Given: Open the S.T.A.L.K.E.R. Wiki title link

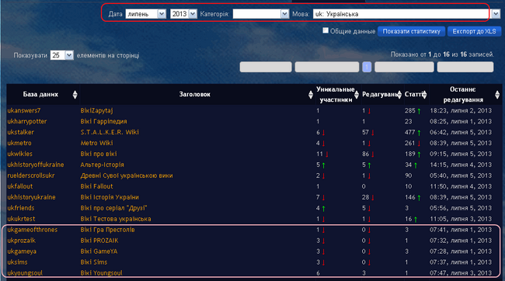Looking at the screenshot, I should click(110, 132).
